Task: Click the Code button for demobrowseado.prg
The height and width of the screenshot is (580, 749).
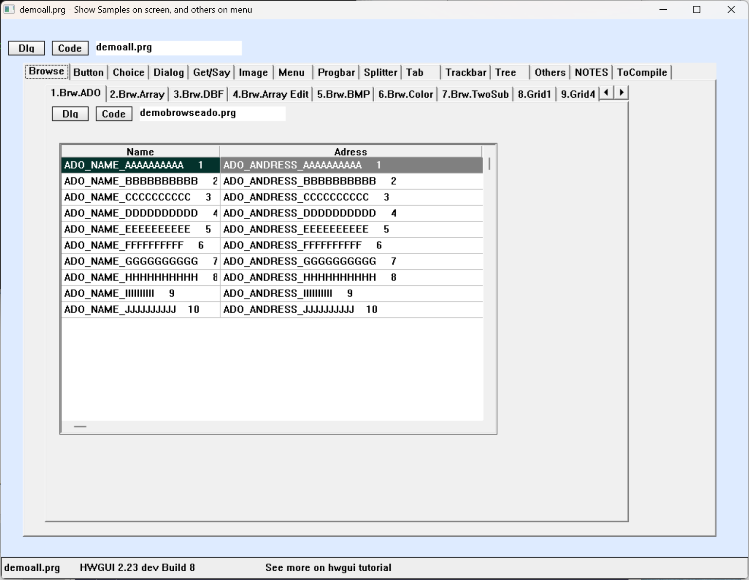Action: [114, 114]
